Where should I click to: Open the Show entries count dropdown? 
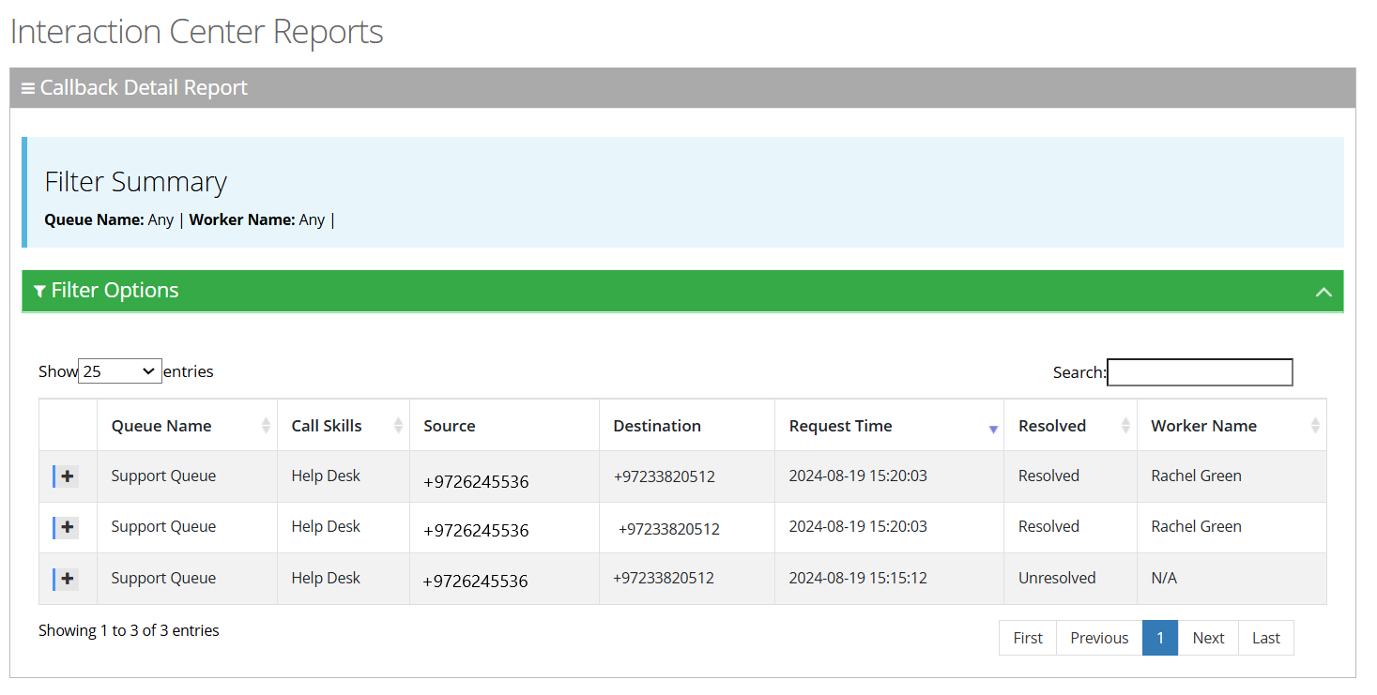pyautogui.click(x=119, y=371)
